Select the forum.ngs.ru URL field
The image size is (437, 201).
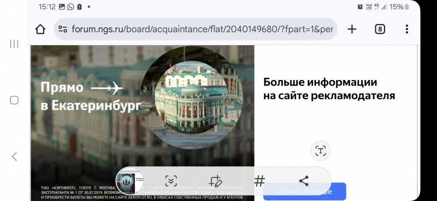[196, 29]
